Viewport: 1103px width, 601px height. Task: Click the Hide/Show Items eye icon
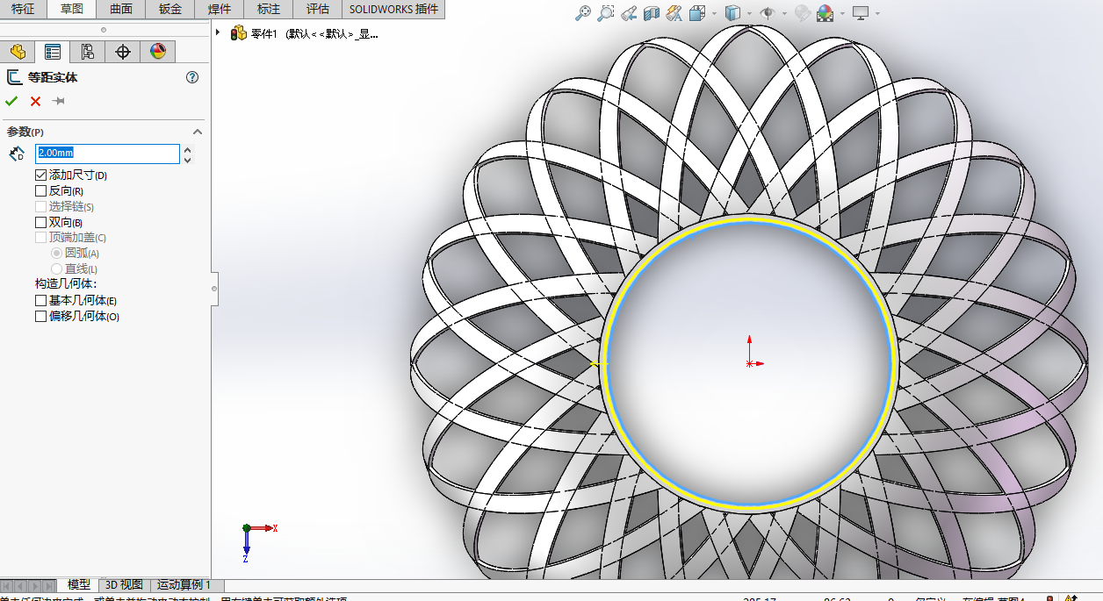[768, 13]
